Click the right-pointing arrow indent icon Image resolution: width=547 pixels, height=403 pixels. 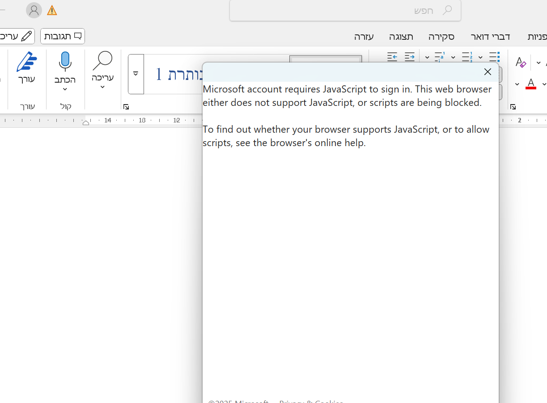tap(410, 57)
